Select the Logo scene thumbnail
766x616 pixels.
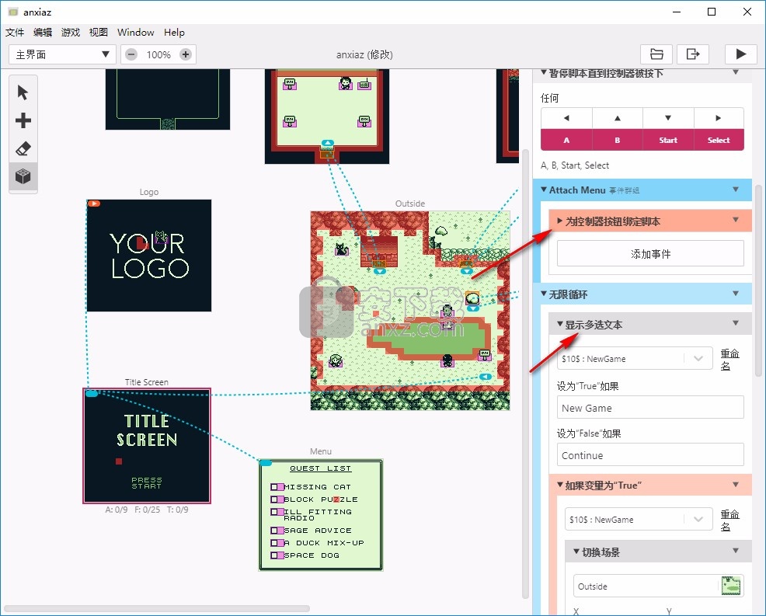149,255
